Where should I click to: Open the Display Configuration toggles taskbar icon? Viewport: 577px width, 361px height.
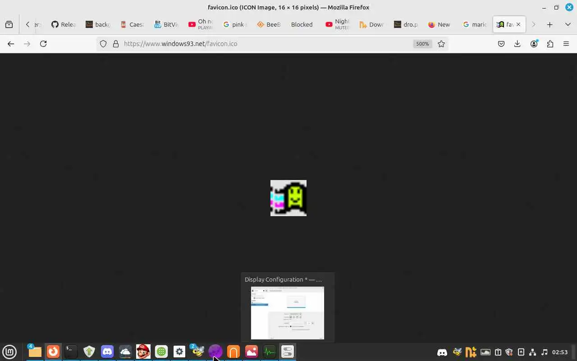tap(288, 352)
